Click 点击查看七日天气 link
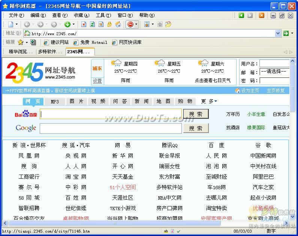Image resolution: width=298 pixels, height=236 pixels. coord(213,81)
